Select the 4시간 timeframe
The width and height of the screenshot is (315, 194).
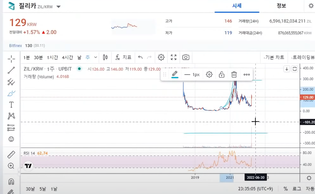tap(68, 58)
